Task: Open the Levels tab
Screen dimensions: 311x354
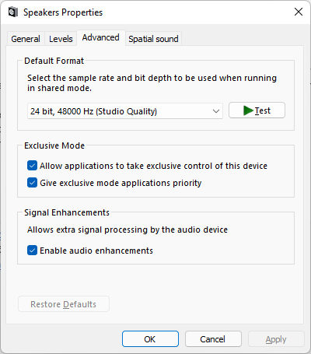Action: 61,39
